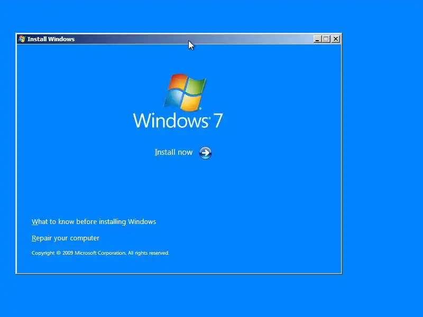Close the Install Windows window

point(336,39)
